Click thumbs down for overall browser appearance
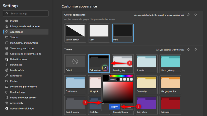Screen dimensions: 207x116 [x=195, y=15]
